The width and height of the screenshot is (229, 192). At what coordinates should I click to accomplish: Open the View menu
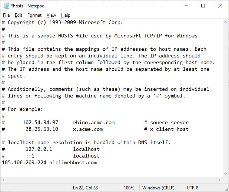52,15
